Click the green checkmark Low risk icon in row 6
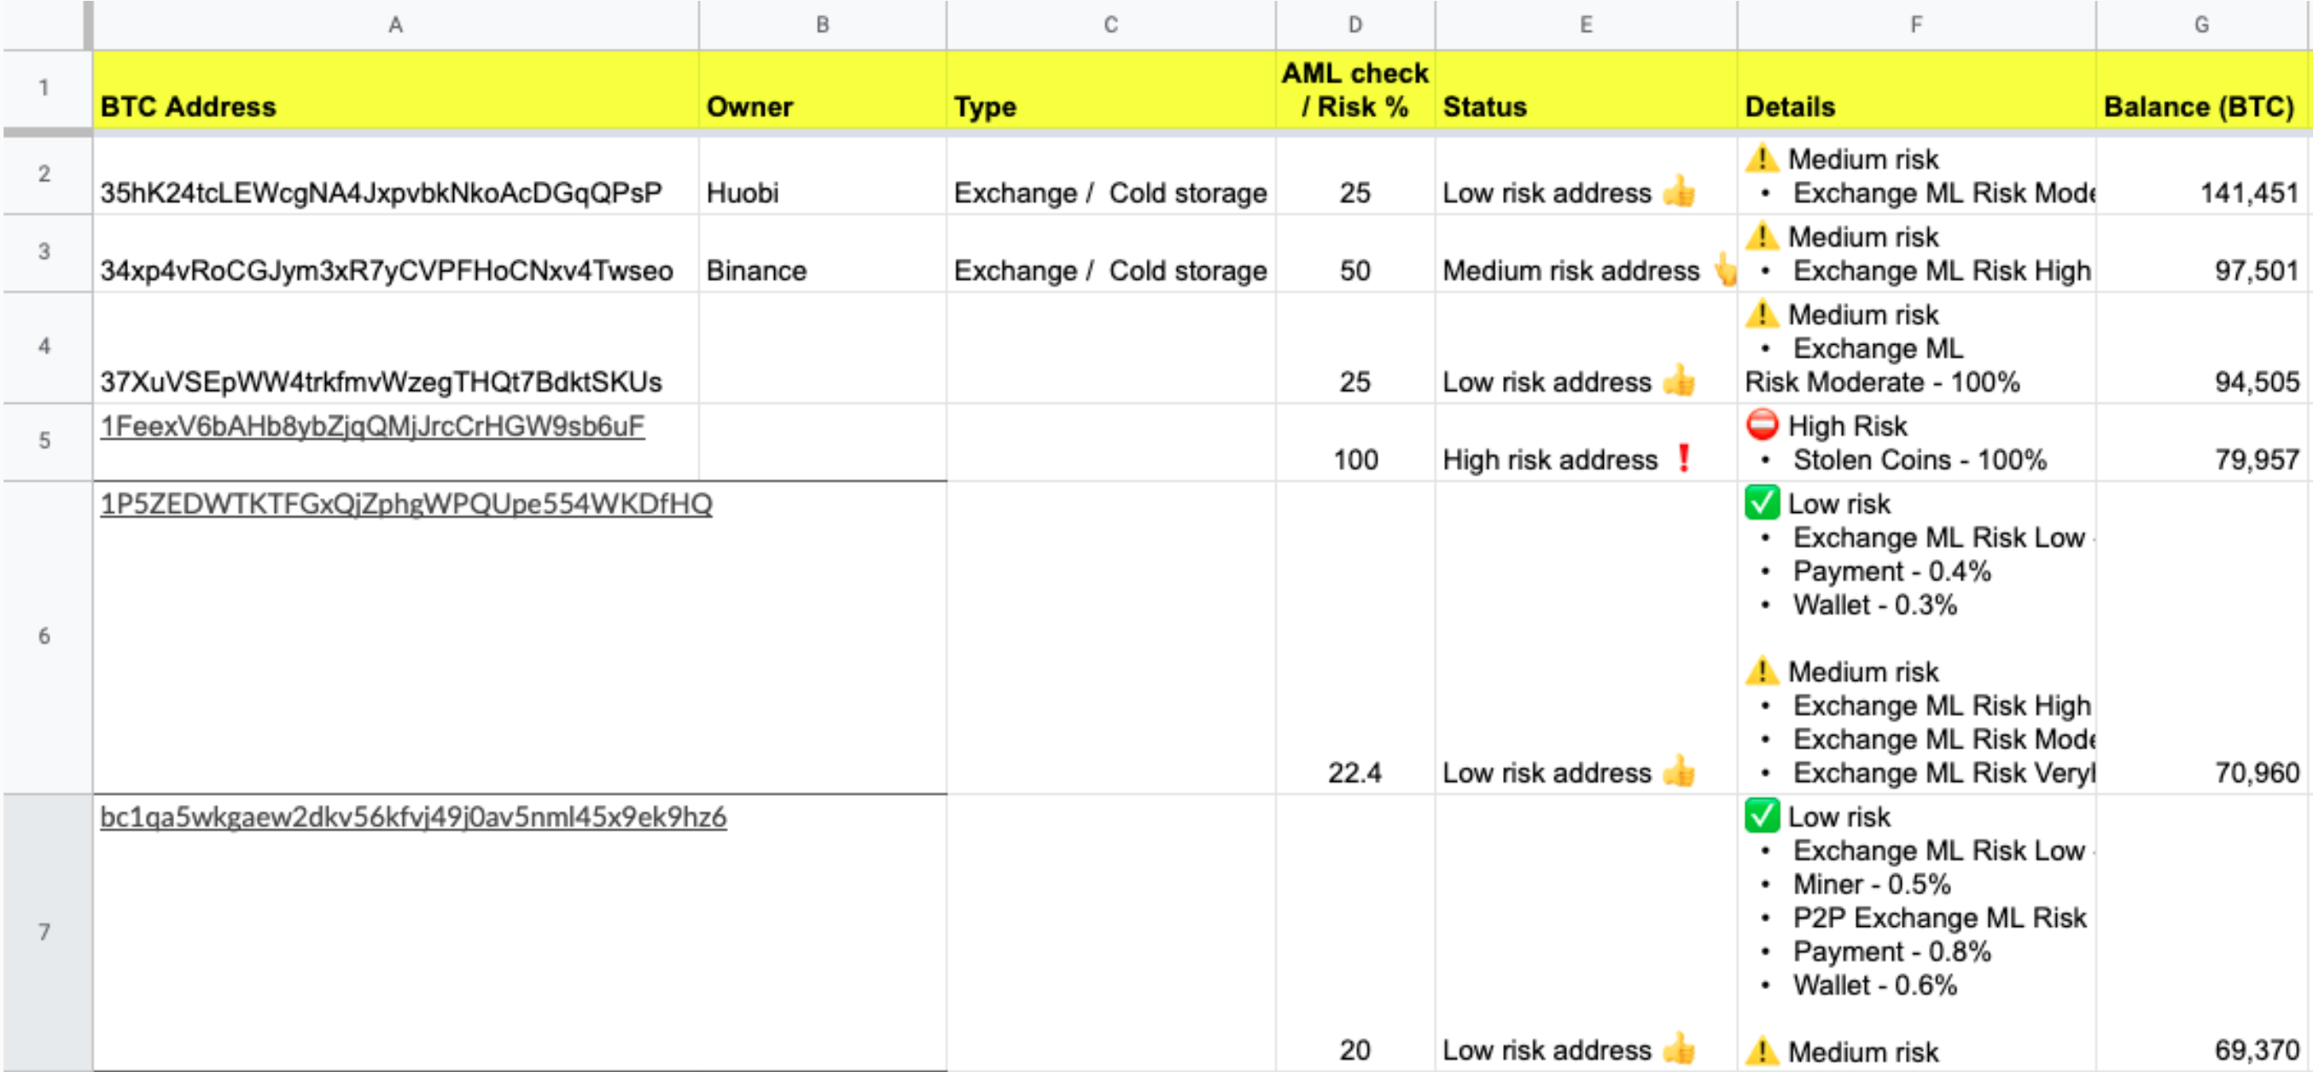The height and width of the screenshot is (1072, 2313). tap(1762, 503)
